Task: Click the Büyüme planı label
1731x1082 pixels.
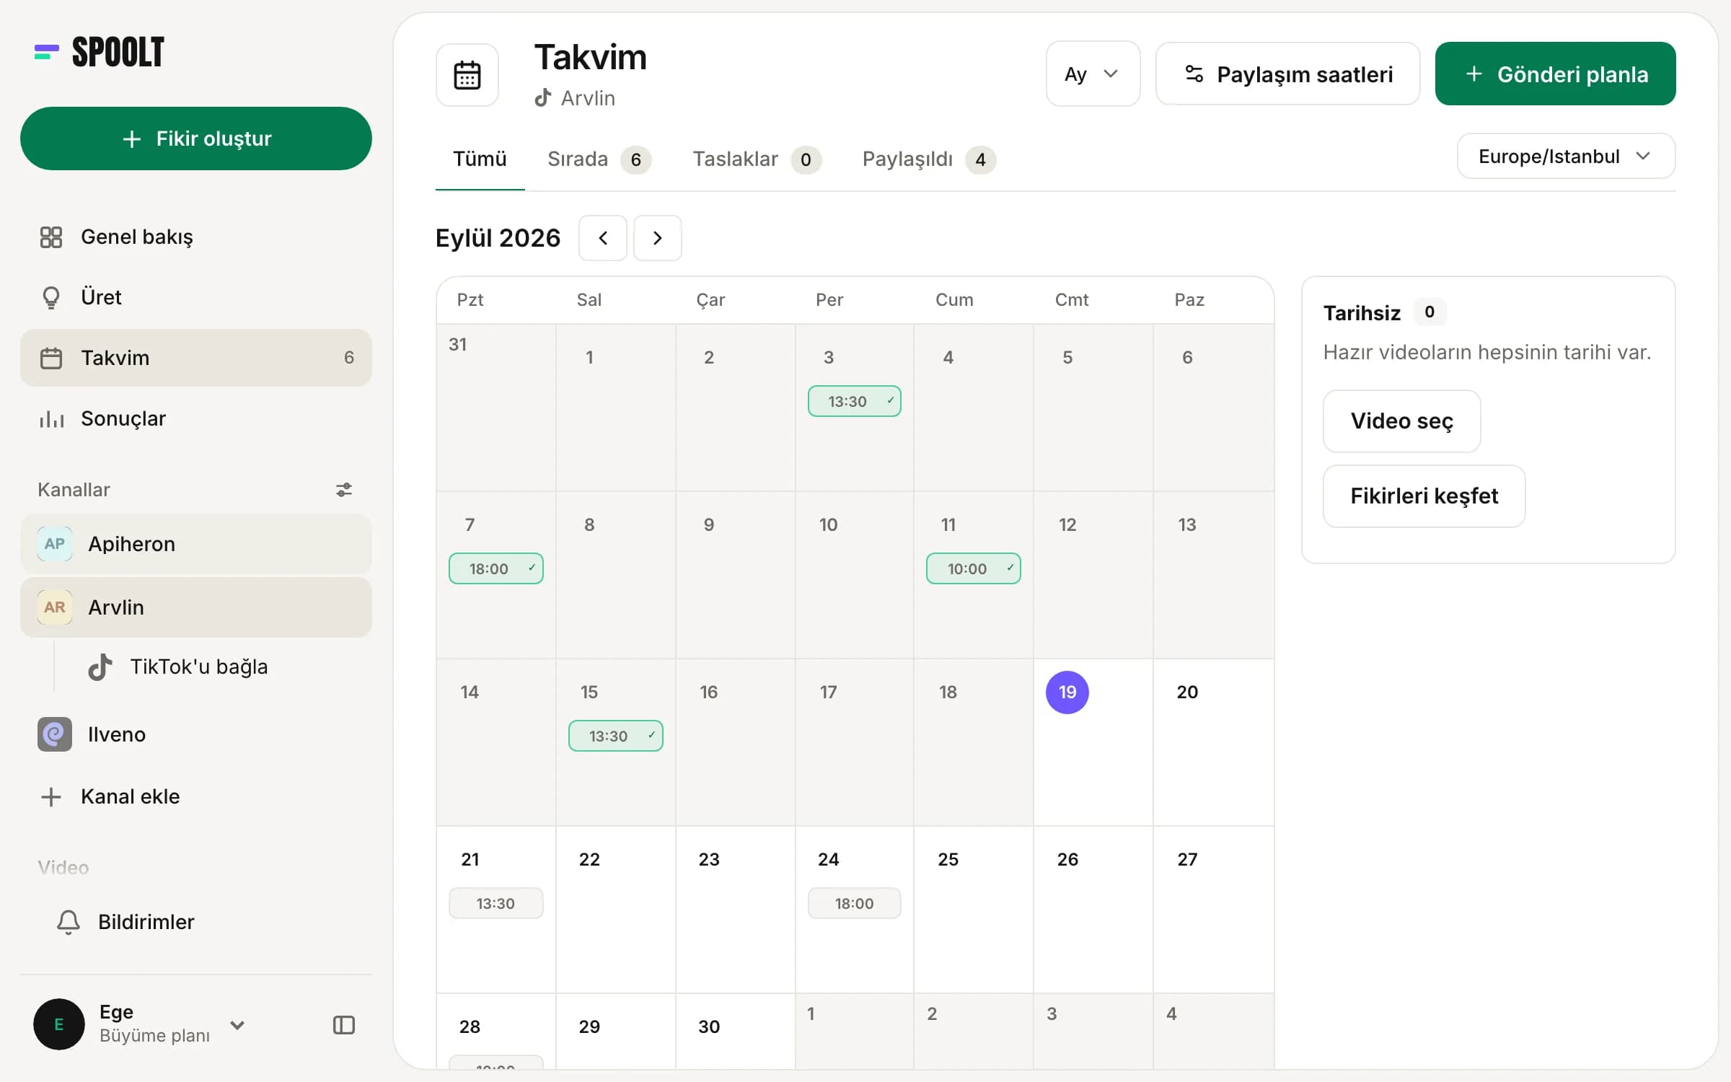Action: tap(155, 1036)
